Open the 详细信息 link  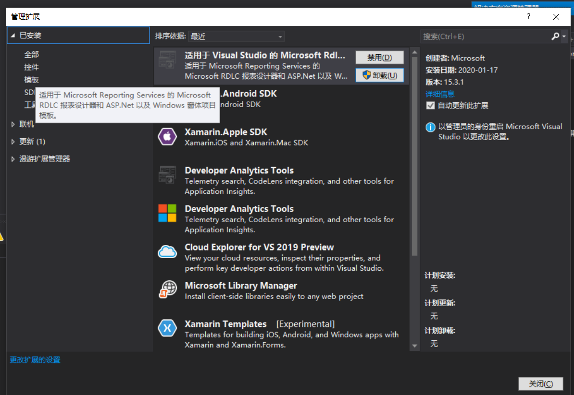pos(439,94)
